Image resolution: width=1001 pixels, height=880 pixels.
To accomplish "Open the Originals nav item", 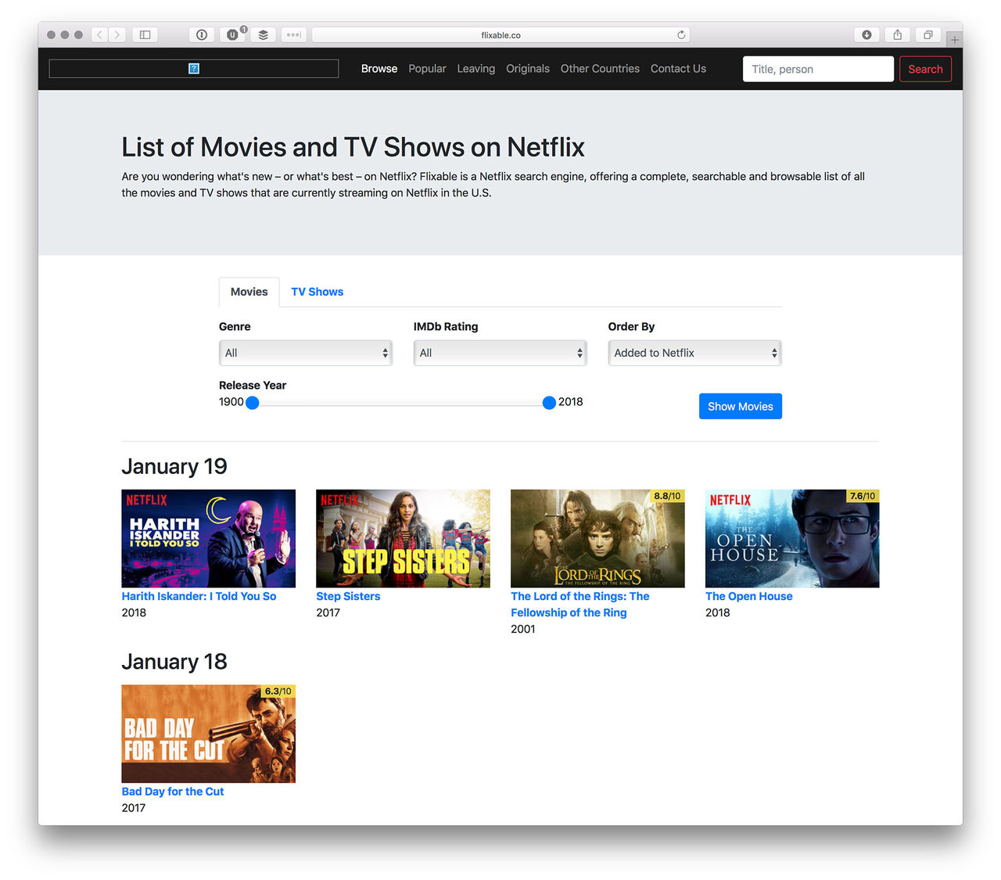I will click(x=528, y=69).
